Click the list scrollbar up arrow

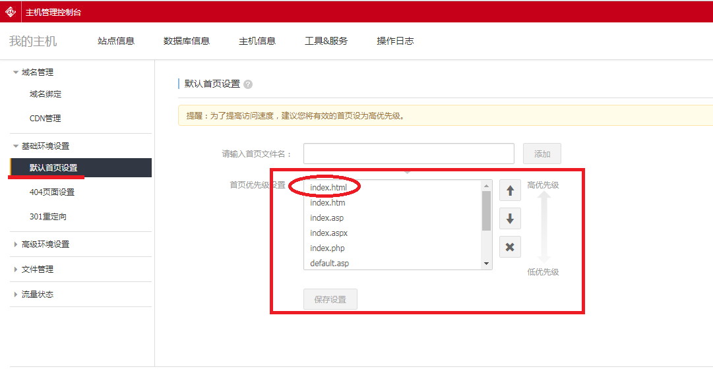coord(486,185)
